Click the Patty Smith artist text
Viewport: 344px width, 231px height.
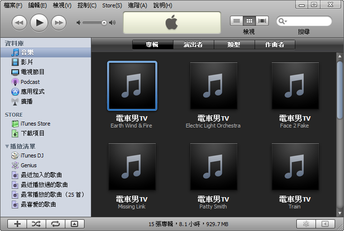[x=213, y=206]
